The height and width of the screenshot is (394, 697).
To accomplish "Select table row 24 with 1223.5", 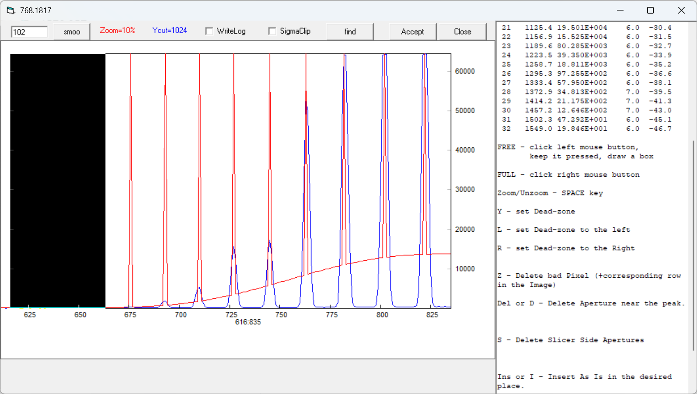I will [586, 55].
